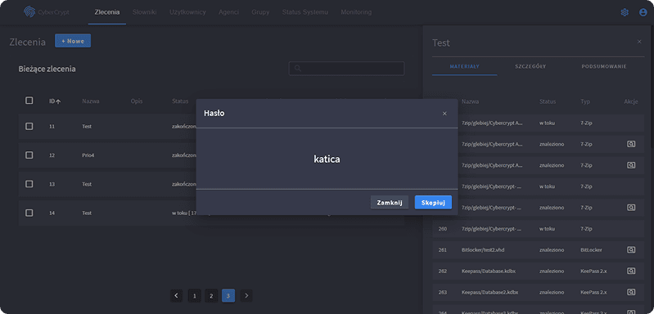Viewport: 654px width, 314px height.
Task: Open the settings gear icon
Action: coord(625,12)
